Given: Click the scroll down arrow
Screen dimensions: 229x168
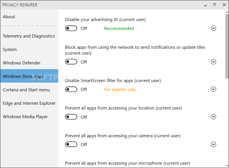Looking at the screenshot, I should [227, 166].
